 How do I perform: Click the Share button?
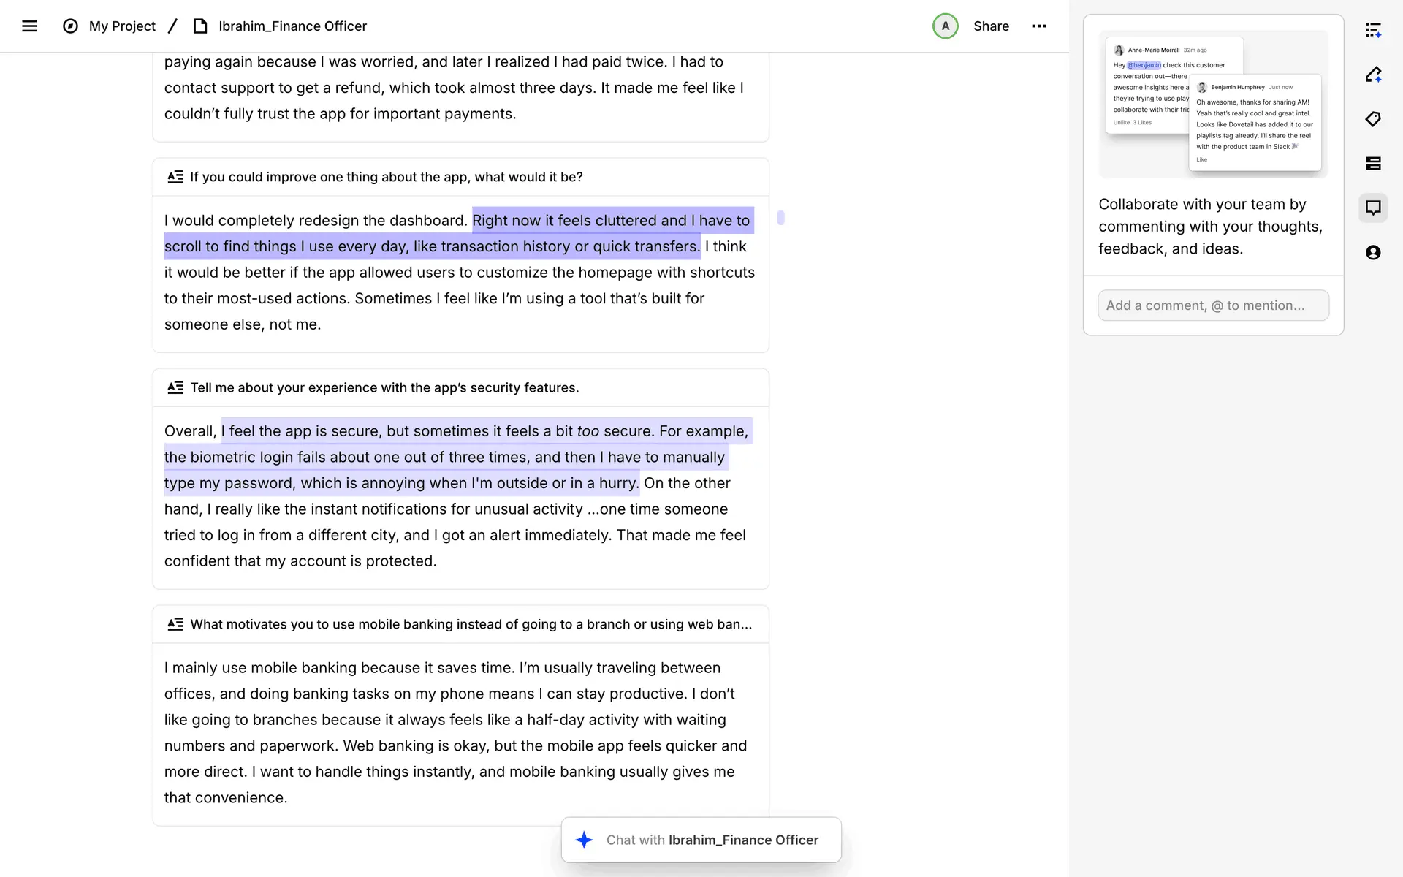point(991,26)
